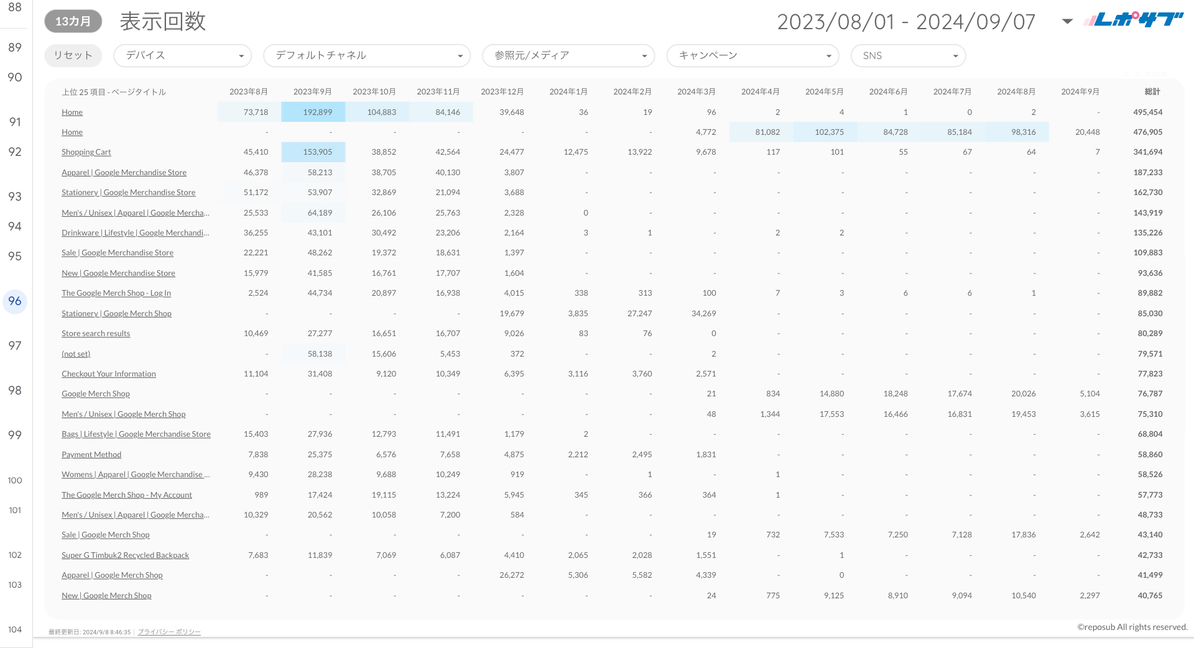Open The Google Merch Shop - My Account link
This screenshot has height=648, width=1194.
click(126, 495)
